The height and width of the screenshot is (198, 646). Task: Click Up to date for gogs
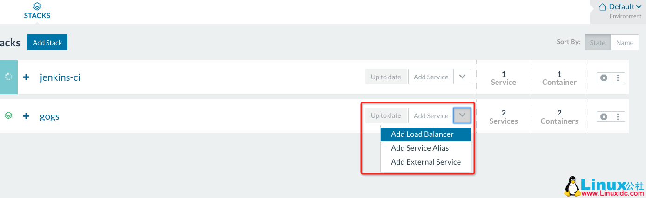pos(386,116)
